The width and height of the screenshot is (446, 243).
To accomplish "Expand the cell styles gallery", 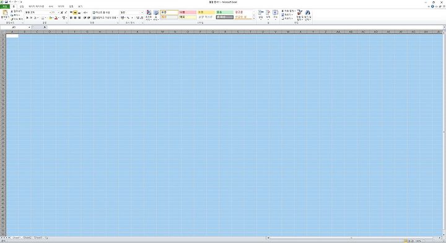I will [x=254, y=19].
